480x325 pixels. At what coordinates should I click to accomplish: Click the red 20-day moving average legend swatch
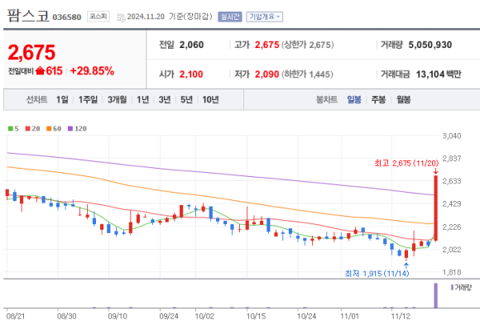point(28,128)
